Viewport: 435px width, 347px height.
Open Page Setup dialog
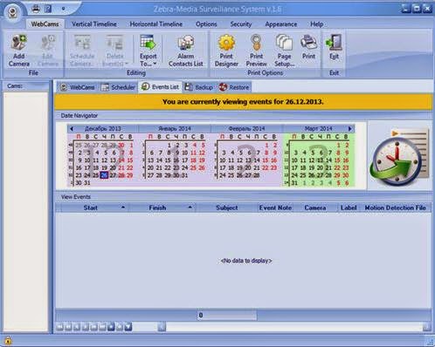(284, 51)
